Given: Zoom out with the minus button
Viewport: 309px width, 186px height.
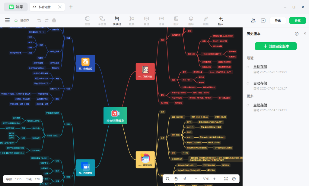Looking at the screenshot, I should [196, 179].
